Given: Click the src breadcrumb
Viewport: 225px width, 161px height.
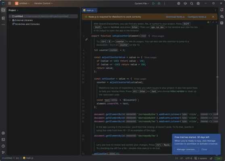Looking at the screenshot, I should (x=17, y=158).
